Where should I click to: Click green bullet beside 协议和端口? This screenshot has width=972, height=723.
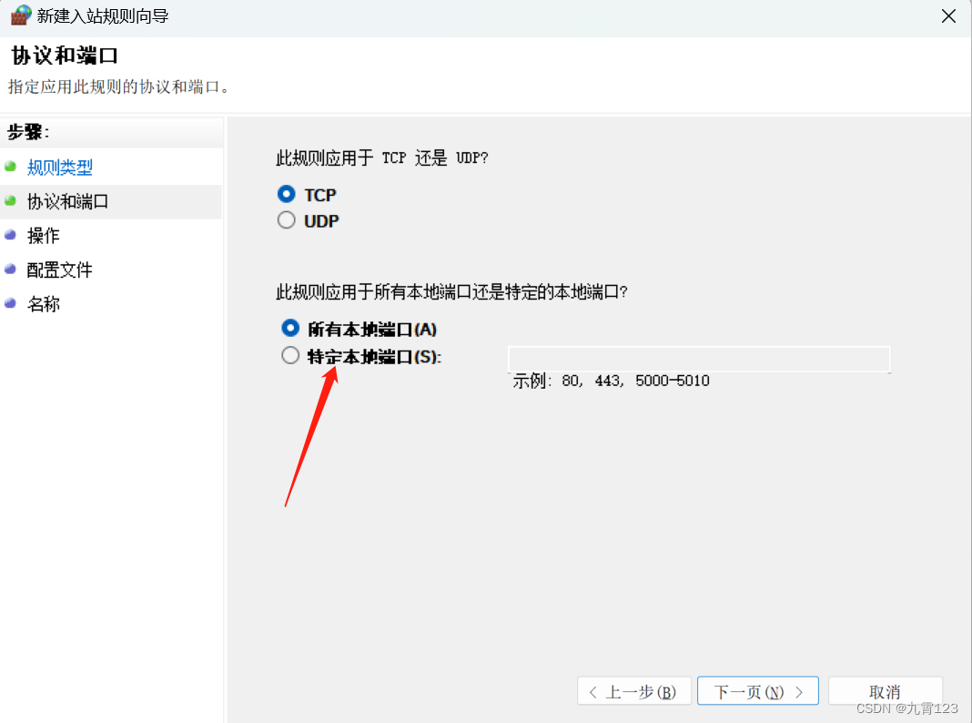11,201
